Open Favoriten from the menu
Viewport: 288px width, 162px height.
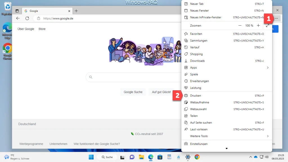coord(227,34)
